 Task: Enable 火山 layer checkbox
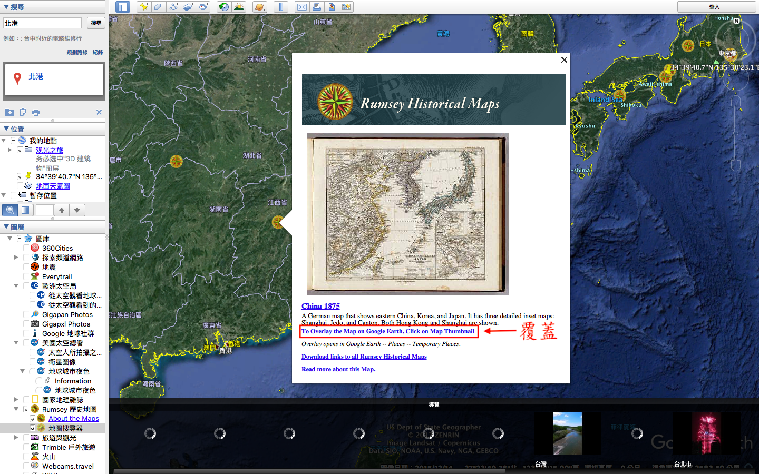coord(26,457)
